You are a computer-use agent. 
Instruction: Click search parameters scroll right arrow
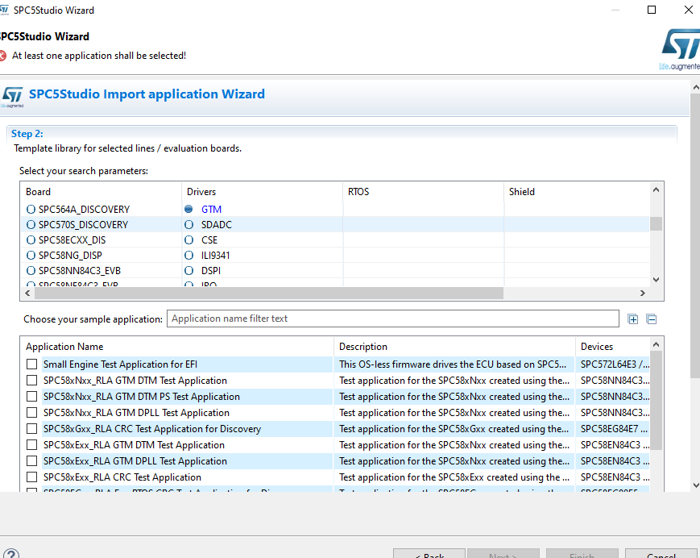coord(643,293)
